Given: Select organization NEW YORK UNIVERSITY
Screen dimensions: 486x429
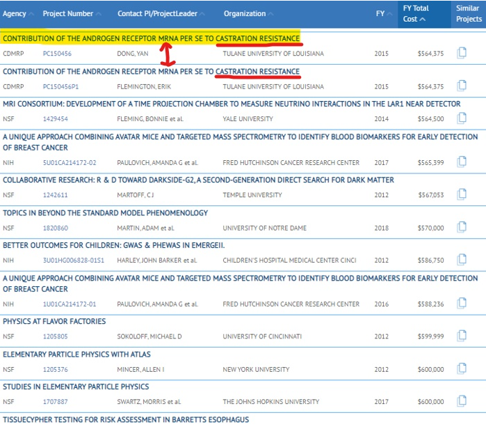Looking at the screenshot, I should point(256,370).
